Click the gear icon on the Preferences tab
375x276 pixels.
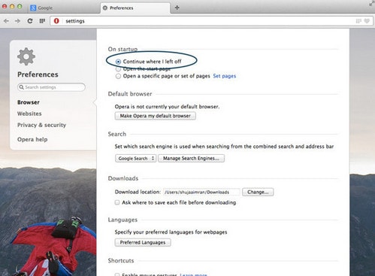point(105,8)
